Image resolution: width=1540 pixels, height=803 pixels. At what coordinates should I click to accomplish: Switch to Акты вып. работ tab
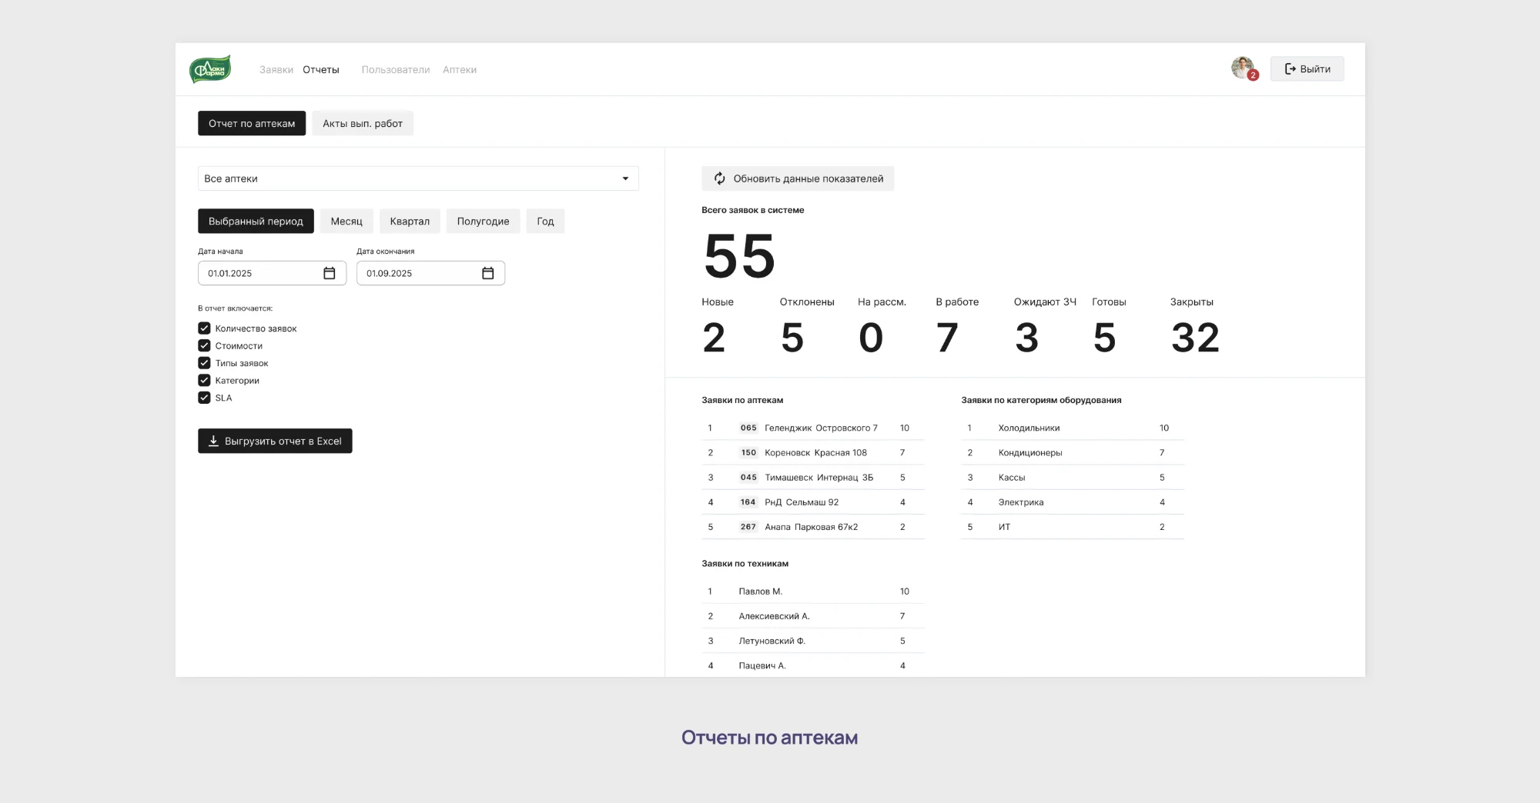point(362,124)
